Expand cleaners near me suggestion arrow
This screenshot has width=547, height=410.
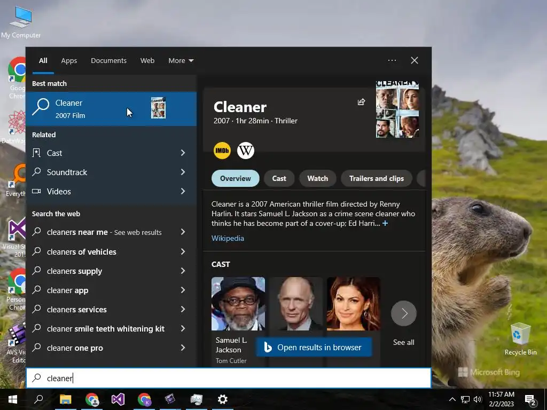183,232
